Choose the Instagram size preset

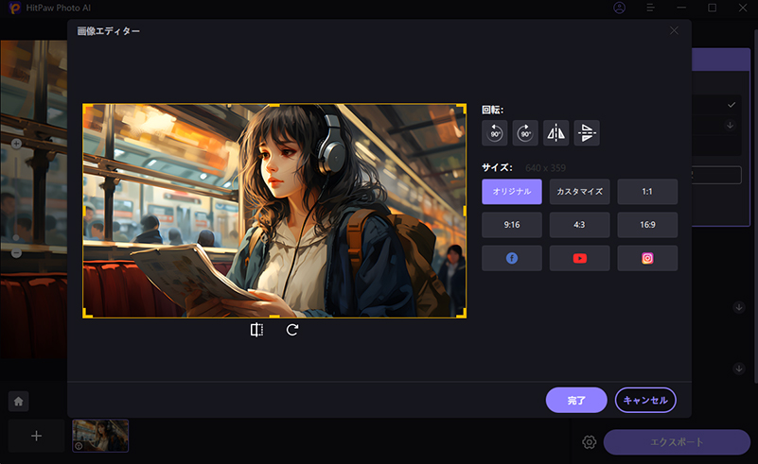coord(647,258)
